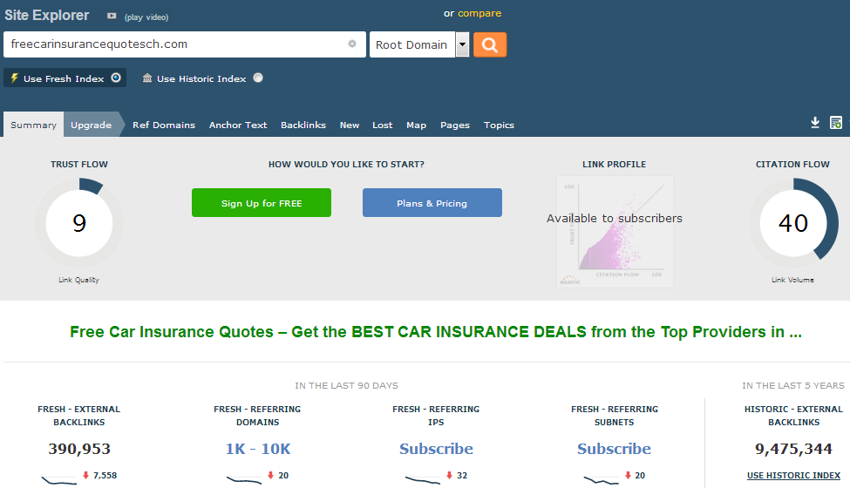Click the Link Volume label
The image size is (850, 488).
[x=792, y=280]
